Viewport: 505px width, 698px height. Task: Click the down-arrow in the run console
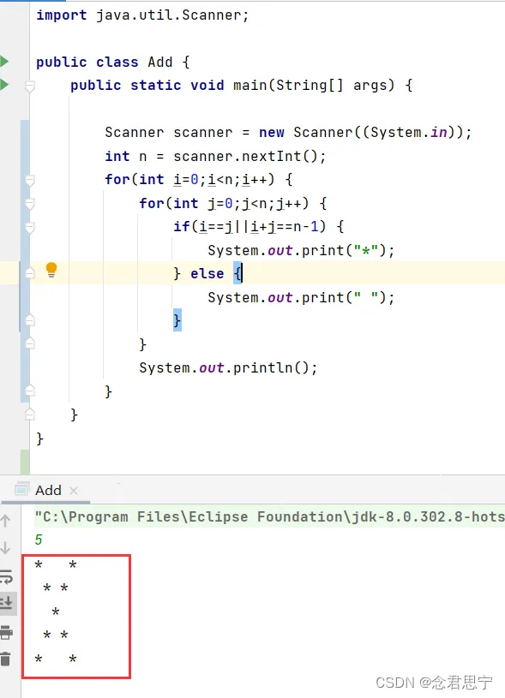[6, 548]
